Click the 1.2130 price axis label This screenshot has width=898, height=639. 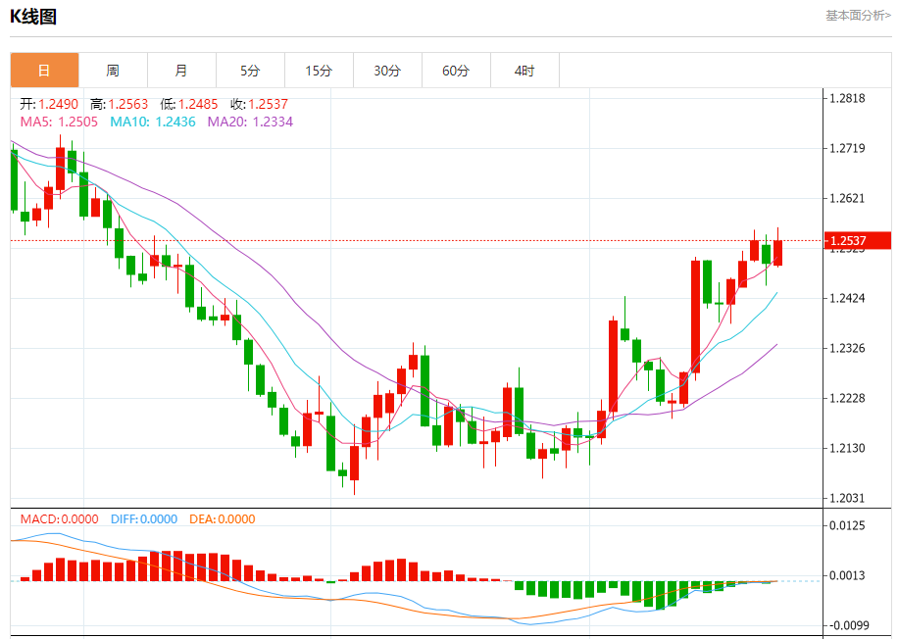pos(848,448)
